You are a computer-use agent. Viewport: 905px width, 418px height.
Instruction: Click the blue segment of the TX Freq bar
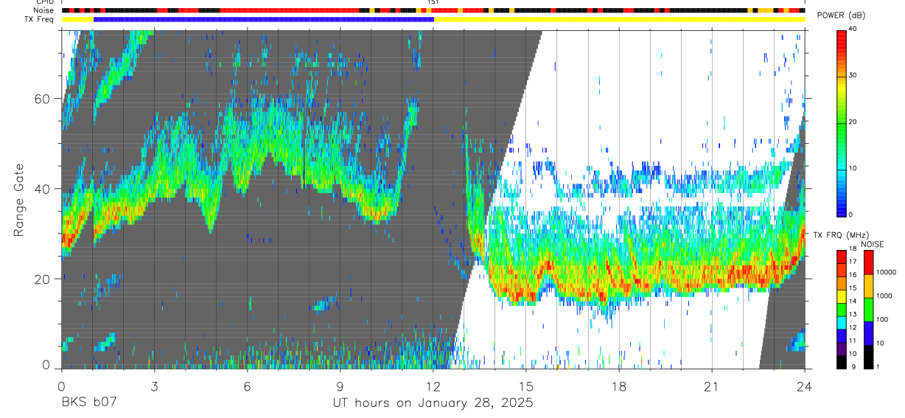coord(264,19)
